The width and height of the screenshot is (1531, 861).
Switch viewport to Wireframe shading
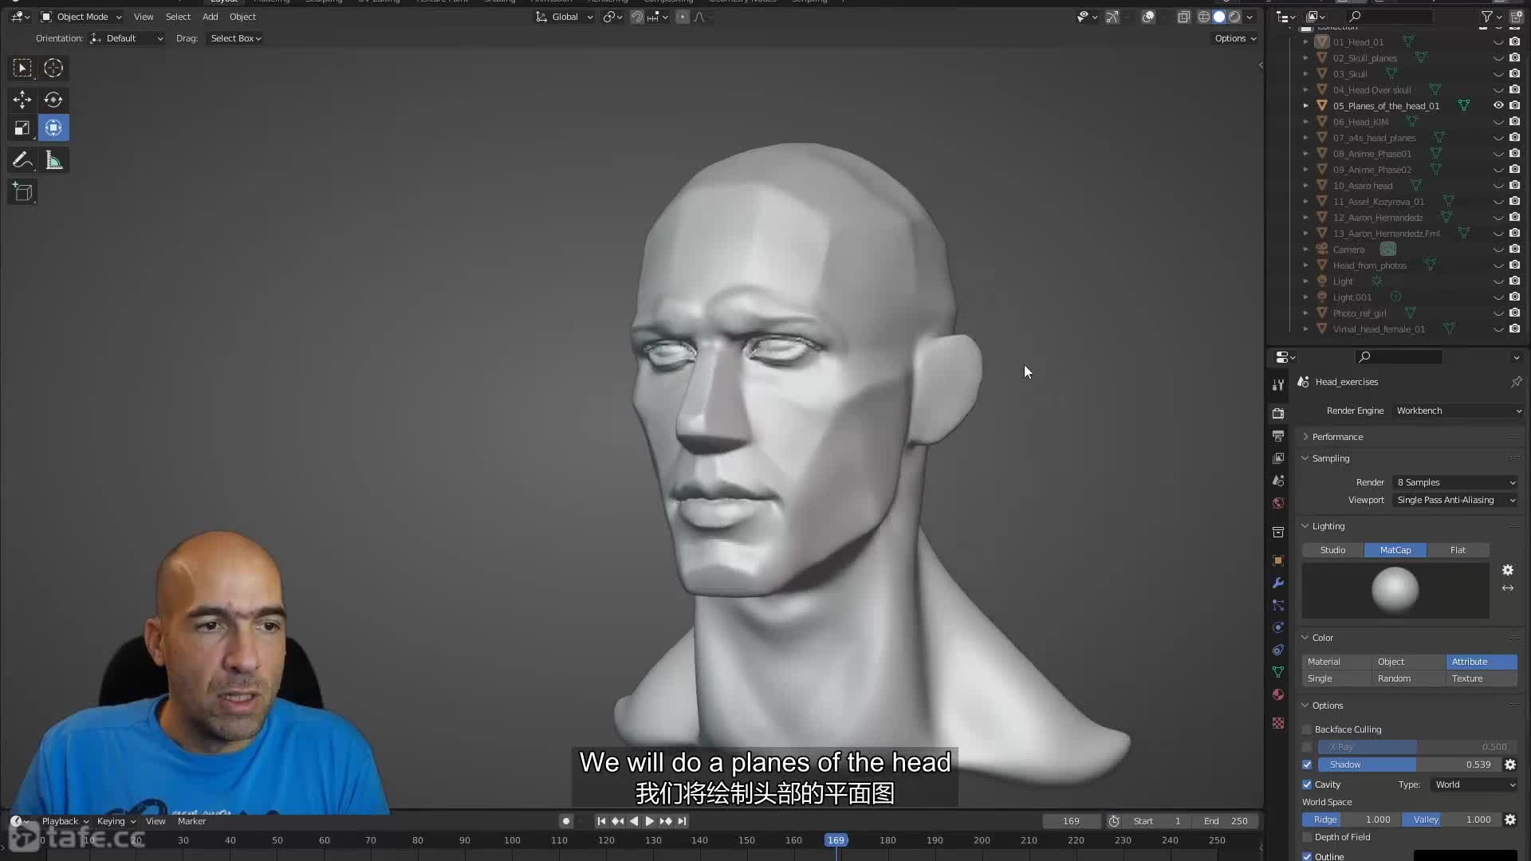[x=1204, y=17]
